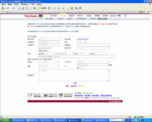Click the vertical scrollbar of the description textarea

109,75
